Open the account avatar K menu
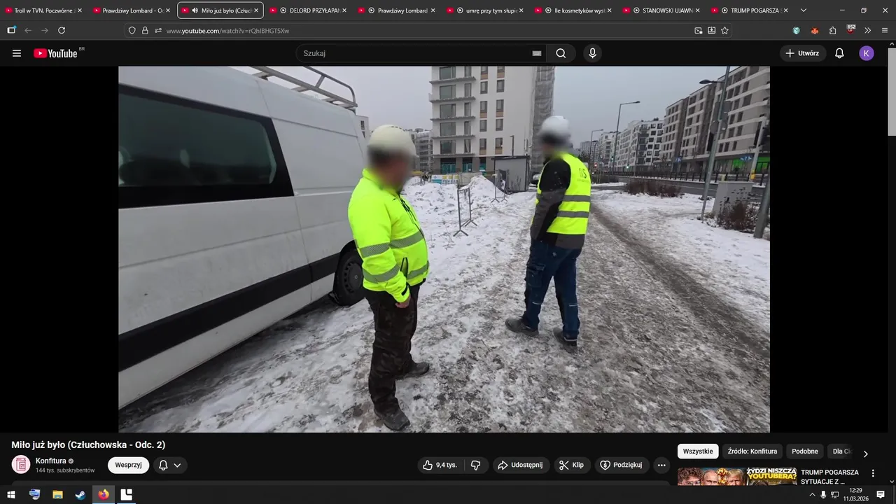This screenshot has width=896, height=504. [867, 53]
